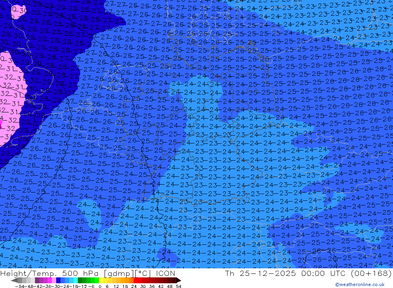Pick the bright yellow legend swatch at 0

point(101,281)
